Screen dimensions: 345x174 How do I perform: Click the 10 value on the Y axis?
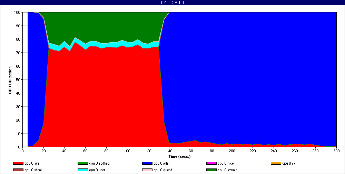[x=19, y=134]
